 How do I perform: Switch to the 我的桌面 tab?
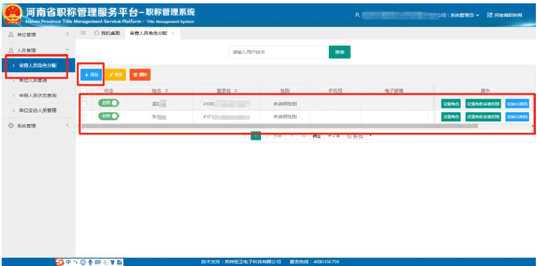pyautogui.click(x=107, y=33)
